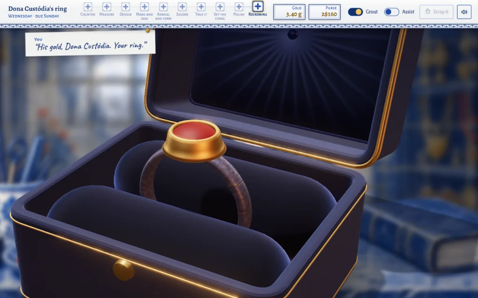The image size is (478, 298).
Task: Click the Purse 2$160 readout
Action: pyautogui.click(x=324, y=12)
